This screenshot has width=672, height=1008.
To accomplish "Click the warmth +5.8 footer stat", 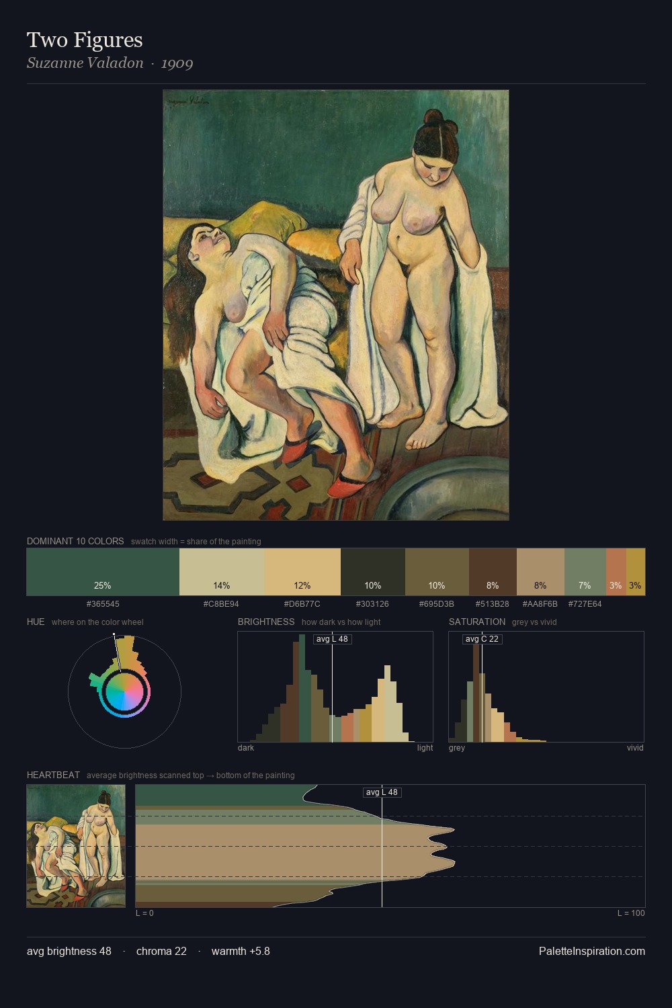I will [241, 951].
